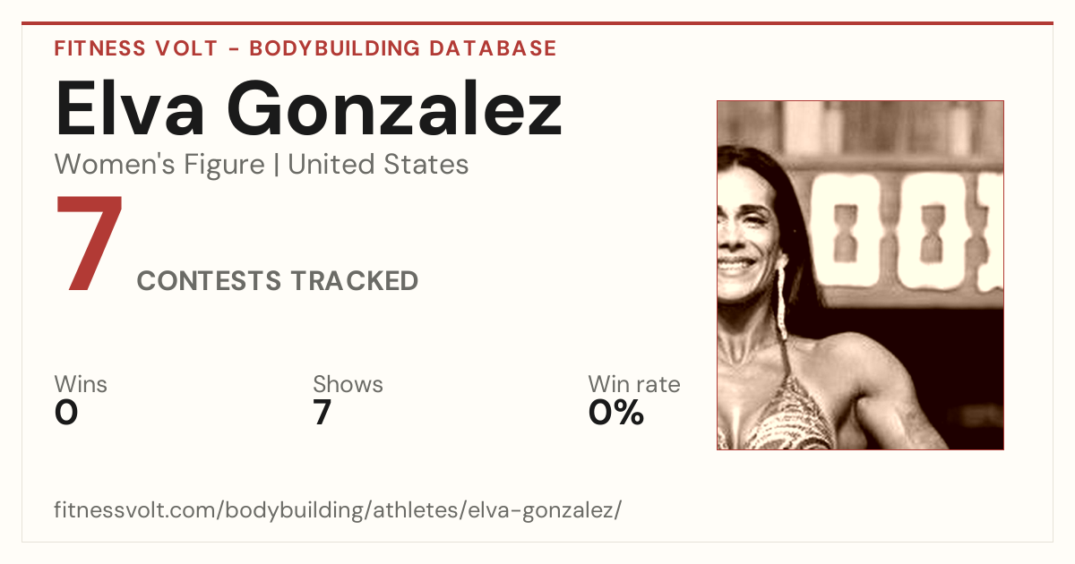
Task: Click the dangling earring in the photo
Action: pos(780,300)
